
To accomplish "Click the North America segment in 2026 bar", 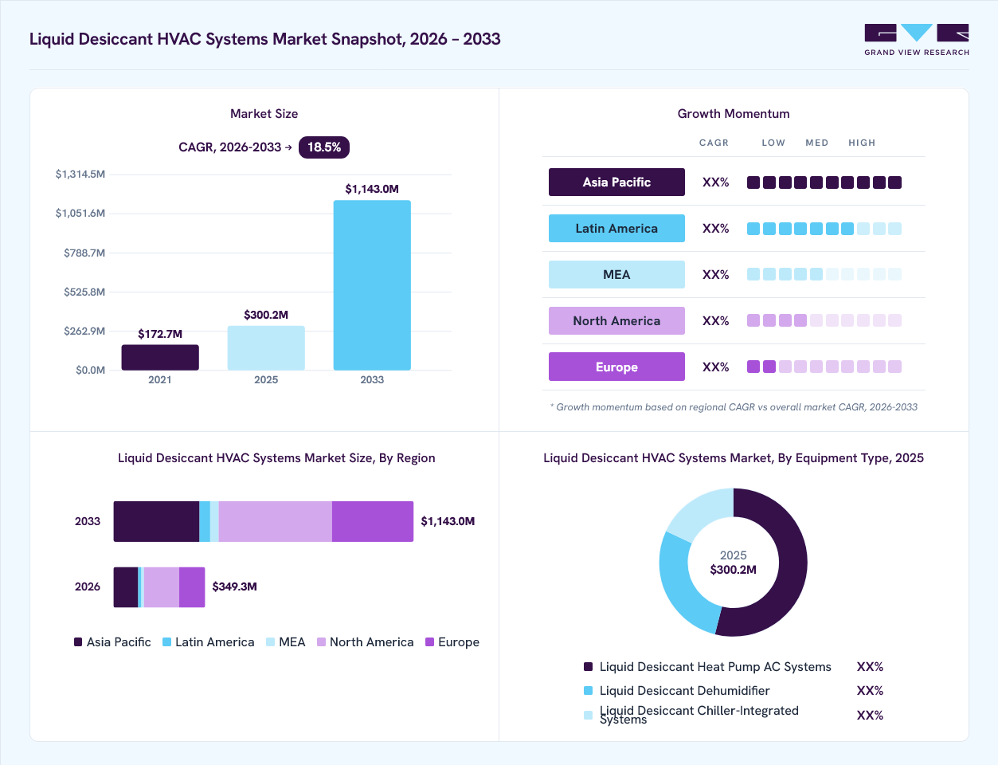I will click(x=162, y=587).
